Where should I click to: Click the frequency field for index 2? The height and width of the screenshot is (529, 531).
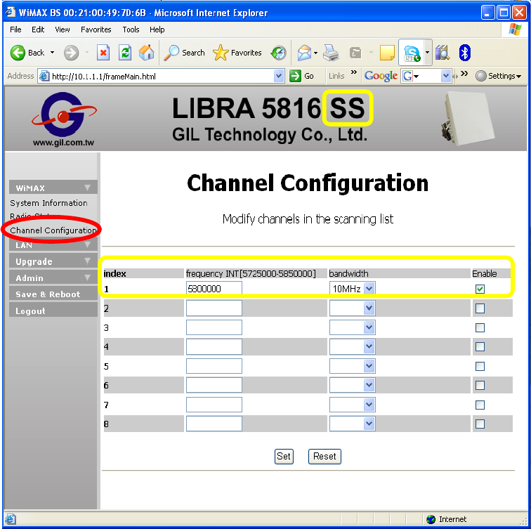tap(214, 308)
